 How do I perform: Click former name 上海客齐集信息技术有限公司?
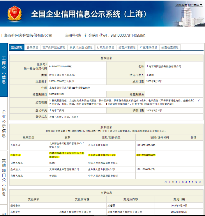pos(75,212)
